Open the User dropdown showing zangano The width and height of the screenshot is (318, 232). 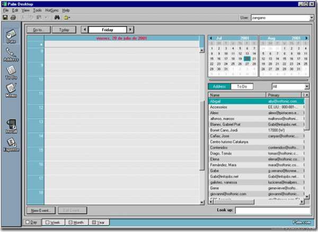tap(312, 18)
